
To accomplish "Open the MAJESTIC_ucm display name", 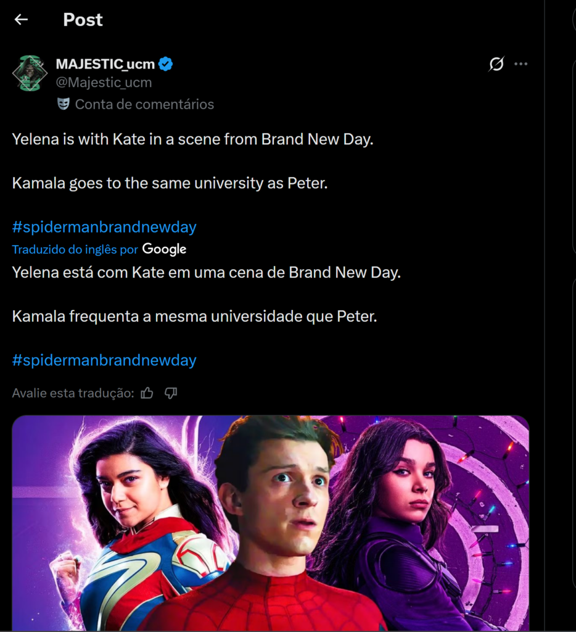I will coord(105,64).
